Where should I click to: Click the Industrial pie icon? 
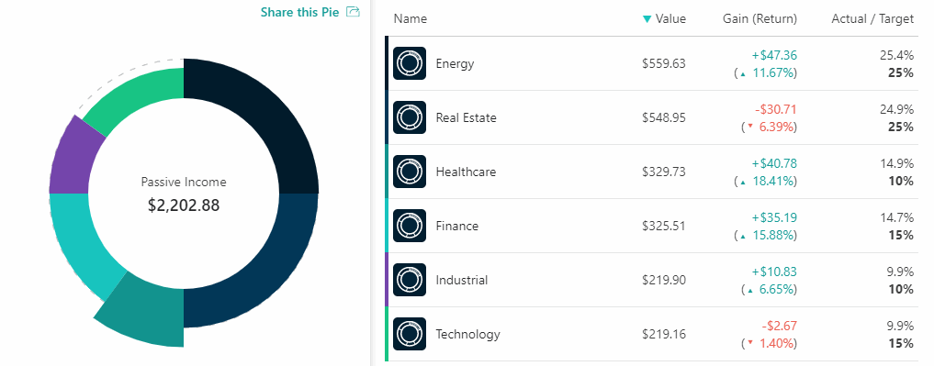(x=410, y=280)
